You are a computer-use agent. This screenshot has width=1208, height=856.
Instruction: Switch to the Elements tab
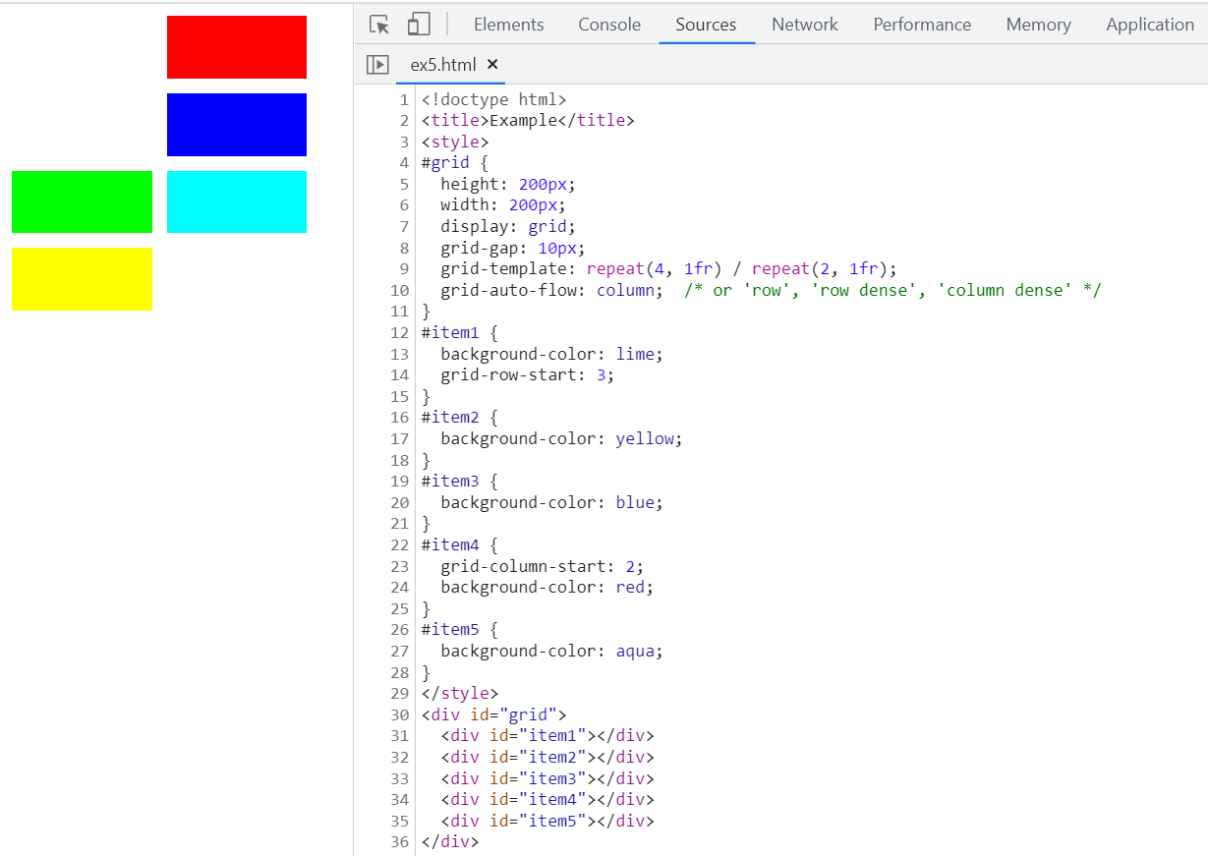(x=508, y=25)
